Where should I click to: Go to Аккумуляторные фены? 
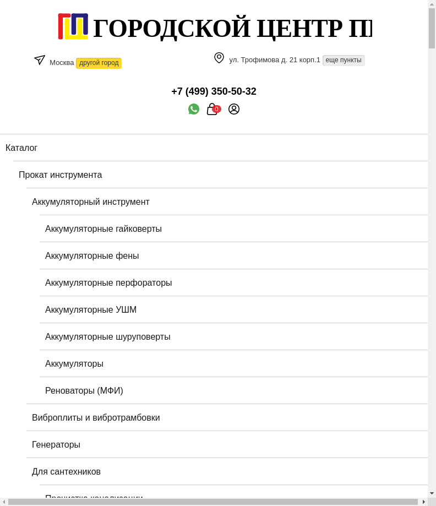coord(92,255)
